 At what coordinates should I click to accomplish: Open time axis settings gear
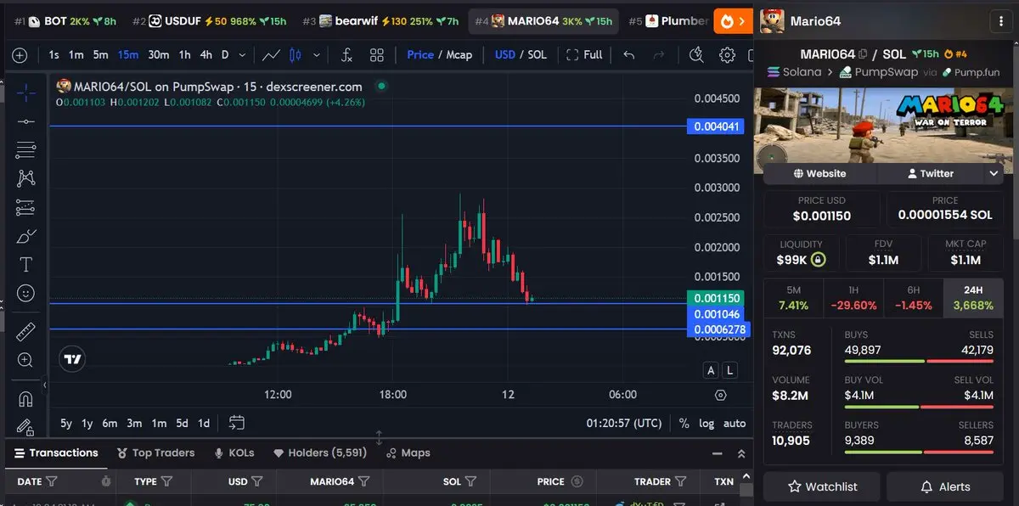[721, 395]
